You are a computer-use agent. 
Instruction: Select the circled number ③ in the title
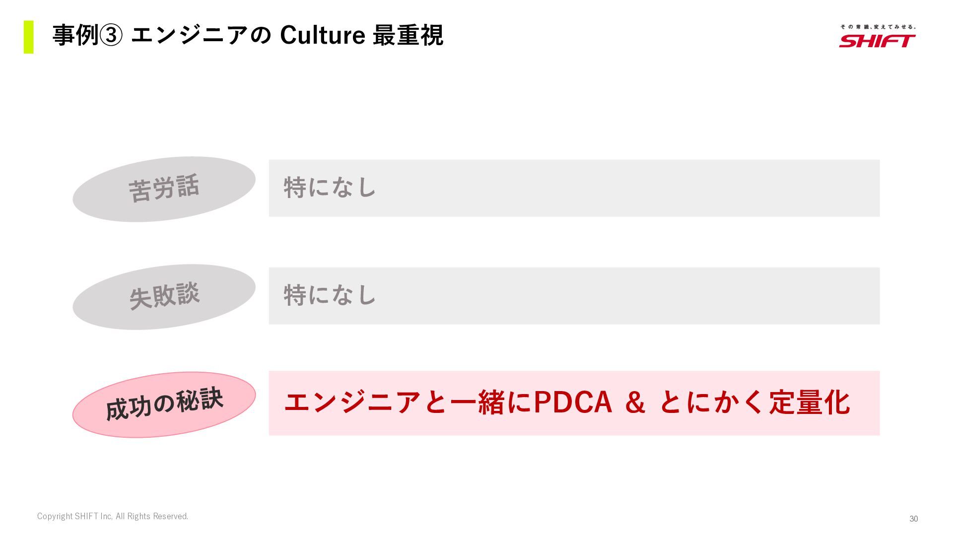click(110, 36)
